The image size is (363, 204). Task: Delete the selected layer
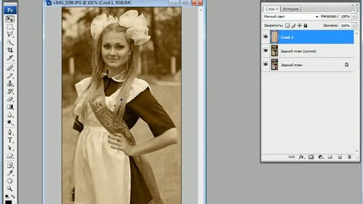(x=349, y=157)
